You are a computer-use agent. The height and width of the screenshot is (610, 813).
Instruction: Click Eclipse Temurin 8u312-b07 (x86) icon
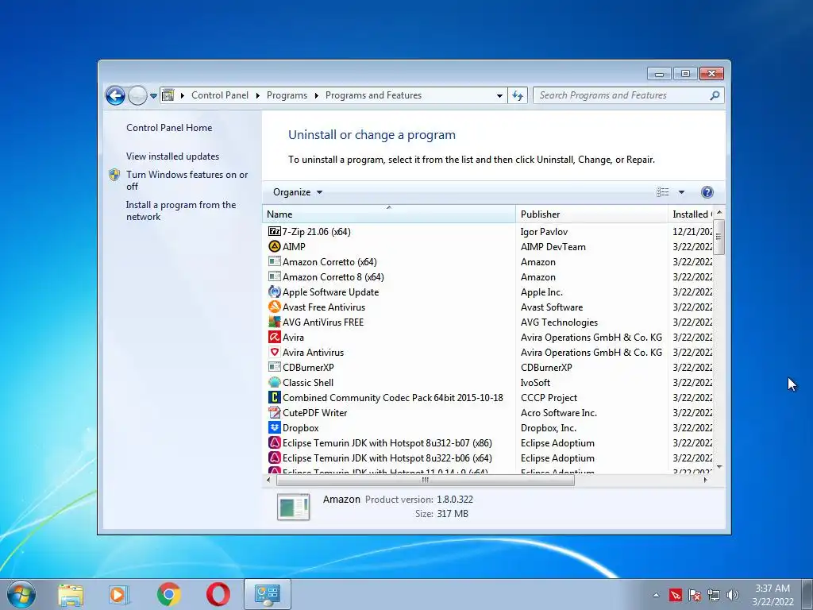(274, 442)
